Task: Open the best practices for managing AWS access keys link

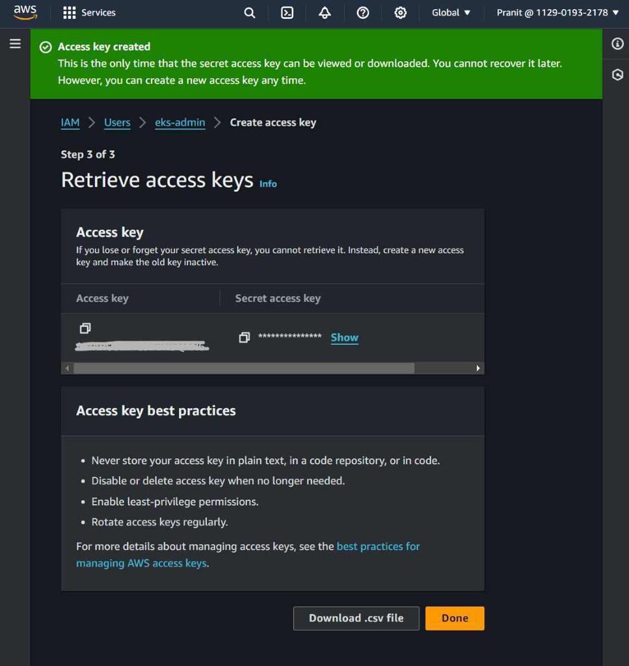Action: tap(377, 546)
